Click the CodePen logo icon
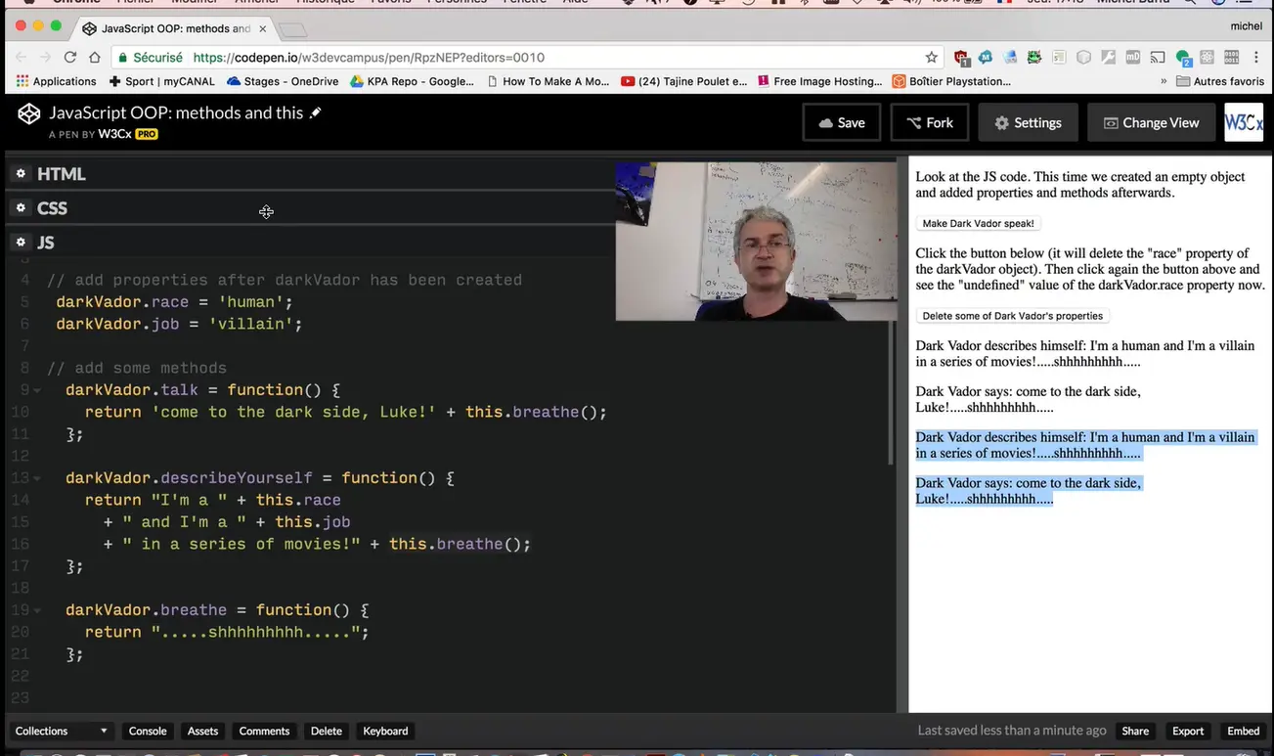 29,114
